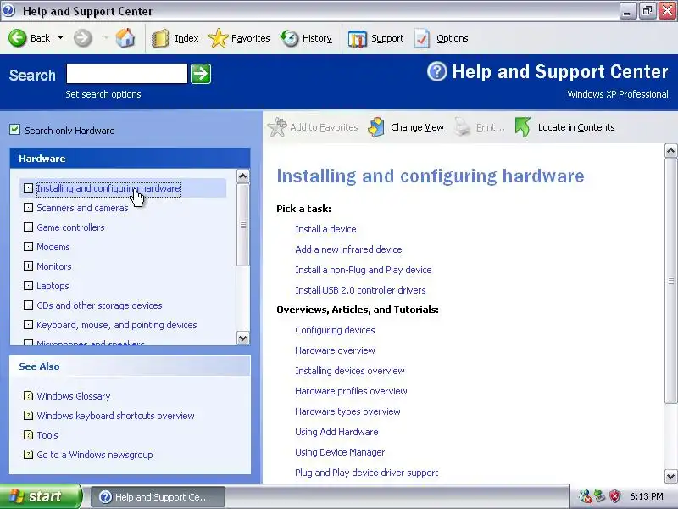The image size is (678, 509).
Task: Open the Support toolbar icon
Action: click(x=357, y=38)
